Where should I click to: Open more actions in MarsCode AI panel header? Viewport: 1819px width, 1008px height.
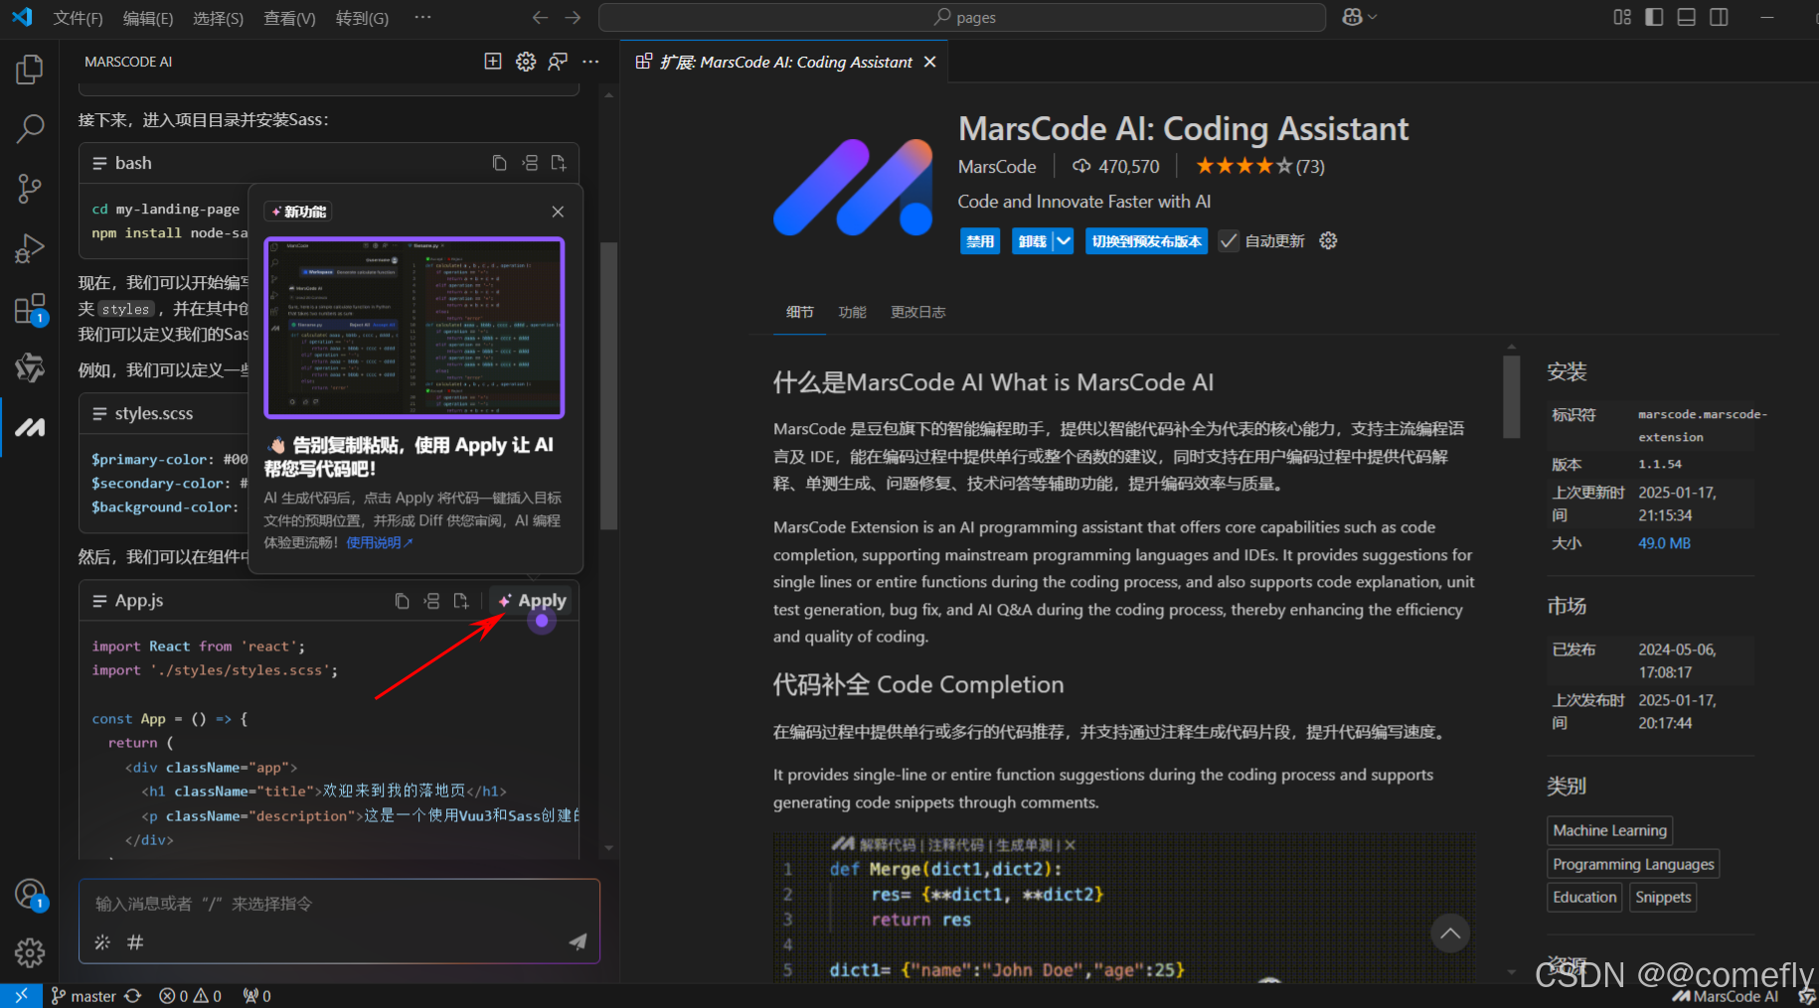[590, 62]
